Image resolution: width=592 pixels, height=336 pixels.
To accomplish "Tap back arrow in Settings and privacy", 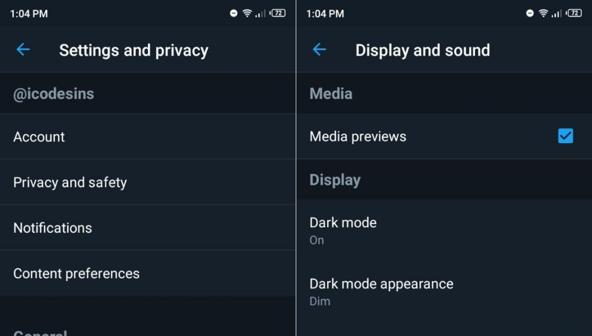I will click(x=23, y=49).
